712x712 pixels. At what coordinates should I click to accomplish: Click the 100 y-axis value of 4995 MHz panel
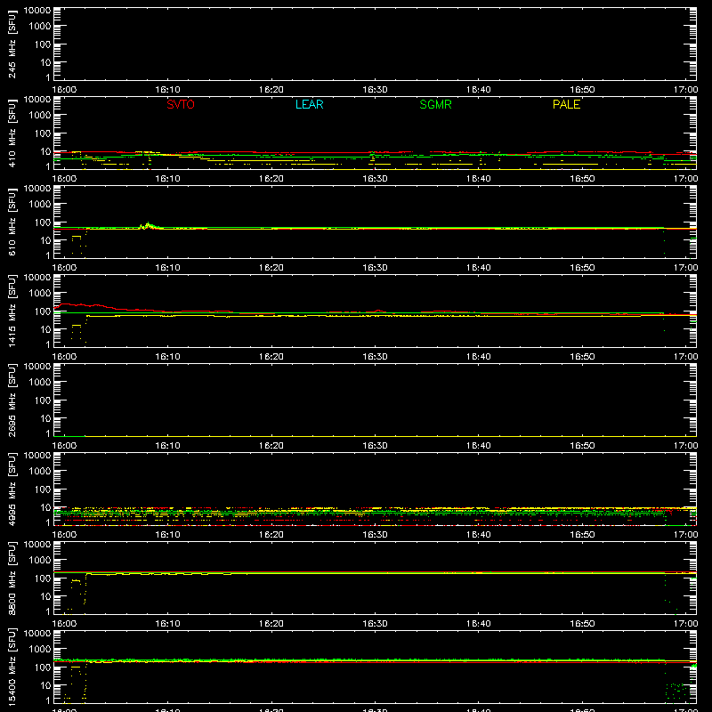43,489
